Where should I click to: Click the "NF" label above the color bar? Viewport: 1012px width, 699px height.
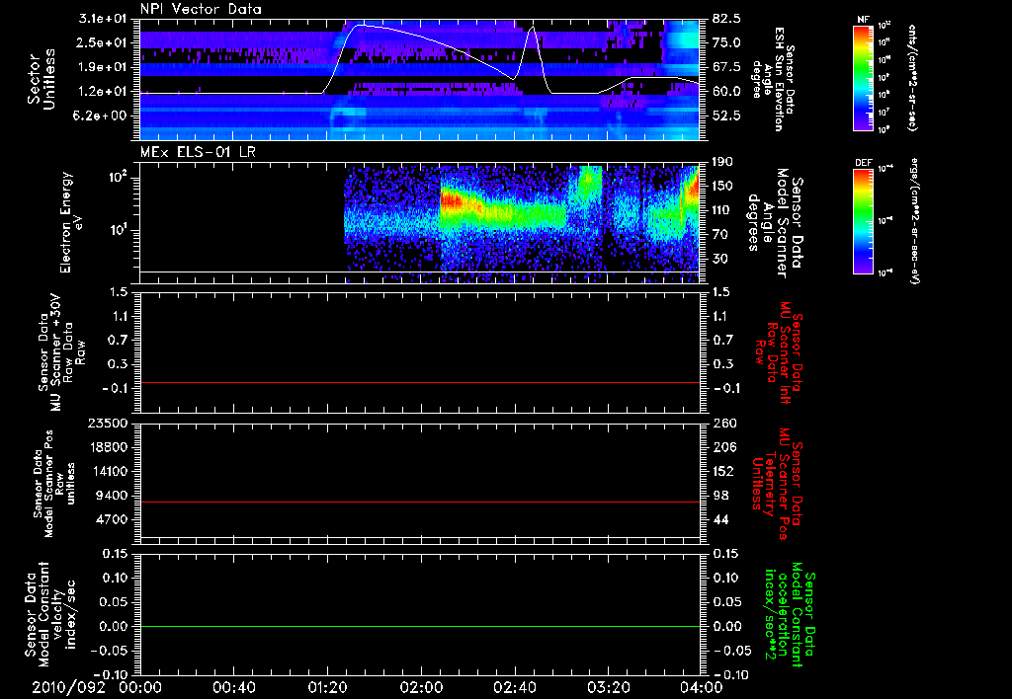pos(863,20)
